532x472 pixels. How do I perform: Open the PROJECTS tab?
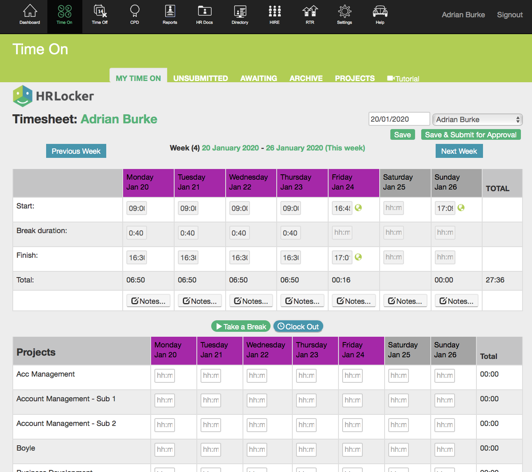[x=355, y=78]
